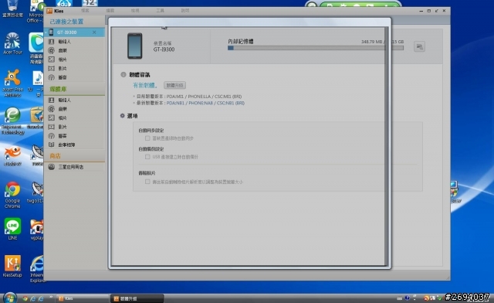Click the current firmware version text PDA:MI1
The image size is (494, 303).
(x=204, y=97)
